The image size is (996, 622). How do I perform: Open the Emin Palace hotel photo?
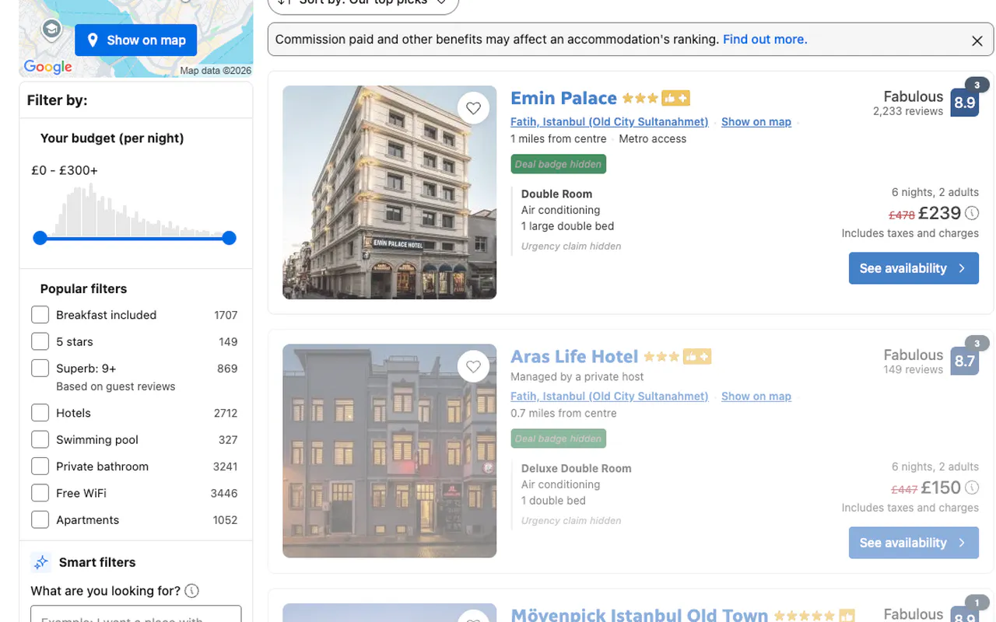tap(389, 192)
